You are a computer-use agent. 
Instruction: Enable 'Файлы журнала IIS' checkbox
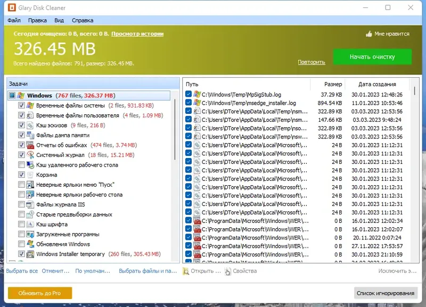click(x=21, y=204)
